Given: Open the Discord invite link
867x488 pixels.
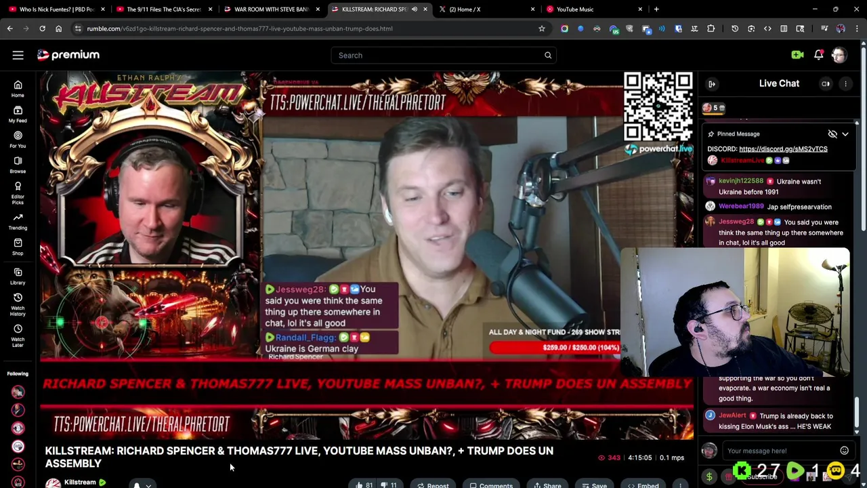Looking at the screenshot, I should tap(783, 149).
